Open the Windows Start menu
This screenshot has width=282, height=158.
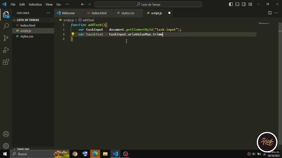point(5,154)
